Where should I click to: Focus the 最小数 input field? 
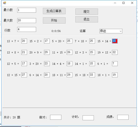click(27, 10)
